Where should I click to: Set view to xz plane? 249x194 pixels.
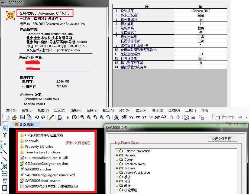click(138, 117)
